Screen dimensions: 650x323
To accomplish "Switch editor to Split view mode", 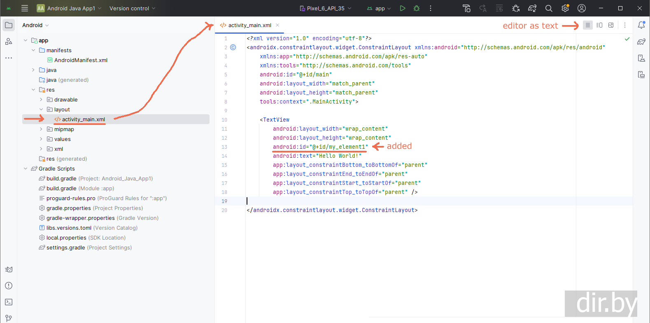I will pyautogui.click(x=599, y=25).
